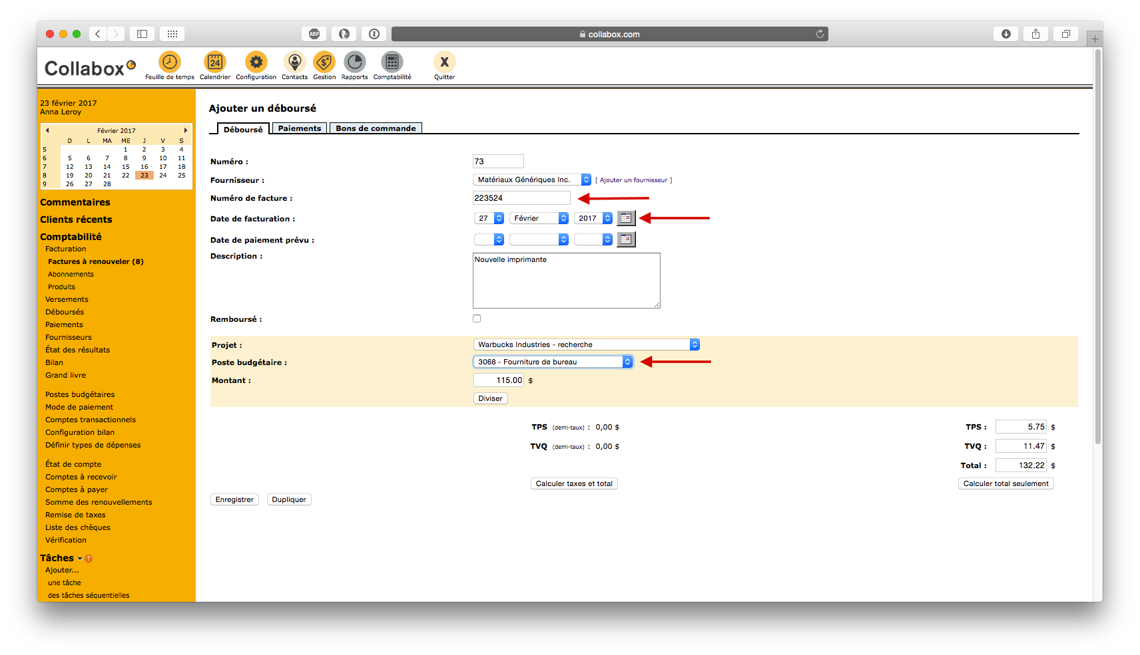Open the calendar picker next to Date de facturation
The width and height of the screenshot is (1140, 655).
625,217
